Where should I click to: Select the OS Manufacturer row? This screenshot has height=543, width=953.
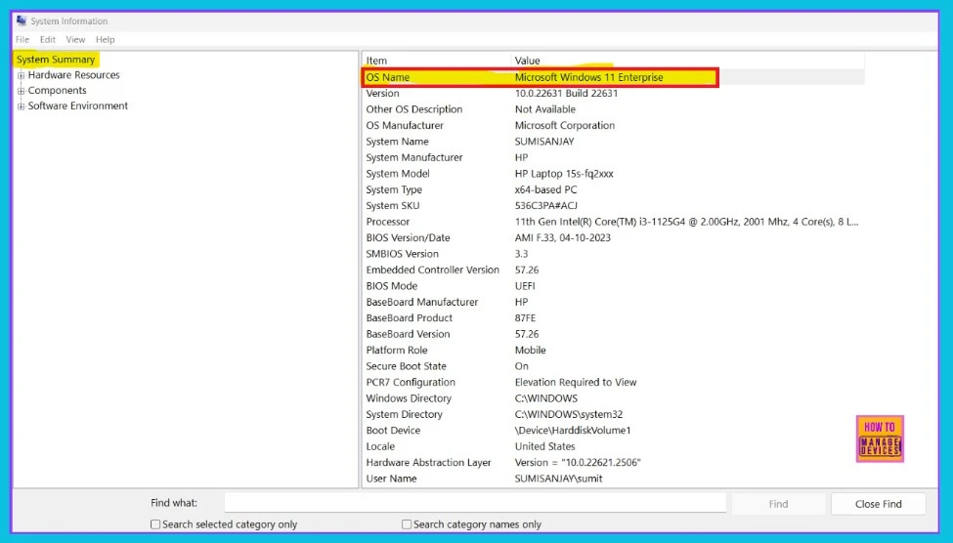point(613,125)
